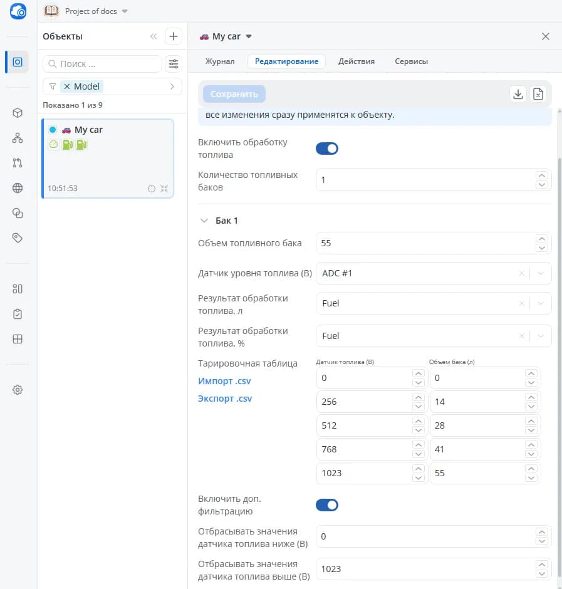This screenshot has height=589, width=562.
Task: Click the Сохранить button
Action: click(234, 94)
